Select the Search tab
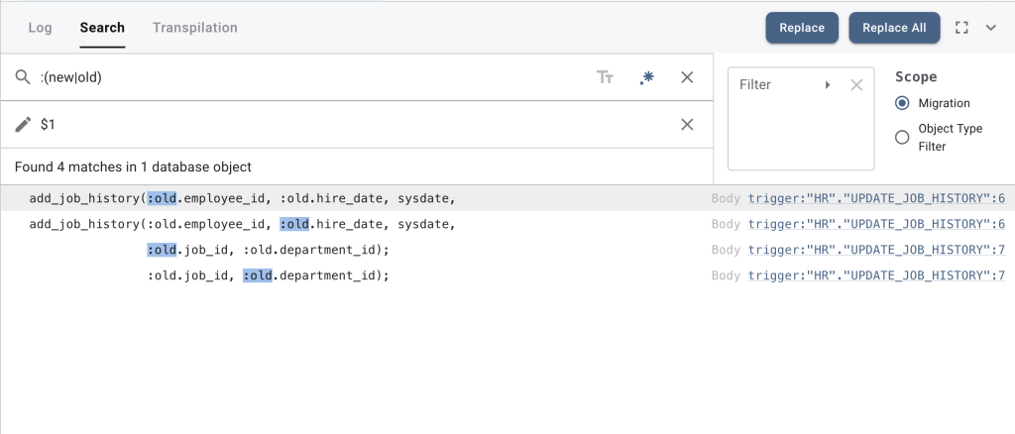 102,28
